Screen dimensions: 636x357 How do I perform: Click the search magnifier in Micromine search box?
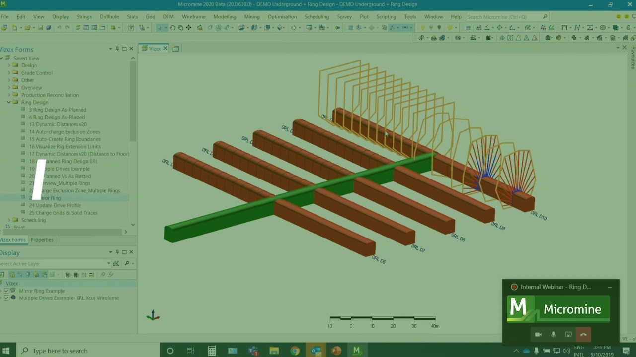tap(545, 17)
